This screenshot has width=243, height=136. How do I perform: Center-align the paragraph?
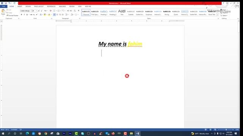57,15
